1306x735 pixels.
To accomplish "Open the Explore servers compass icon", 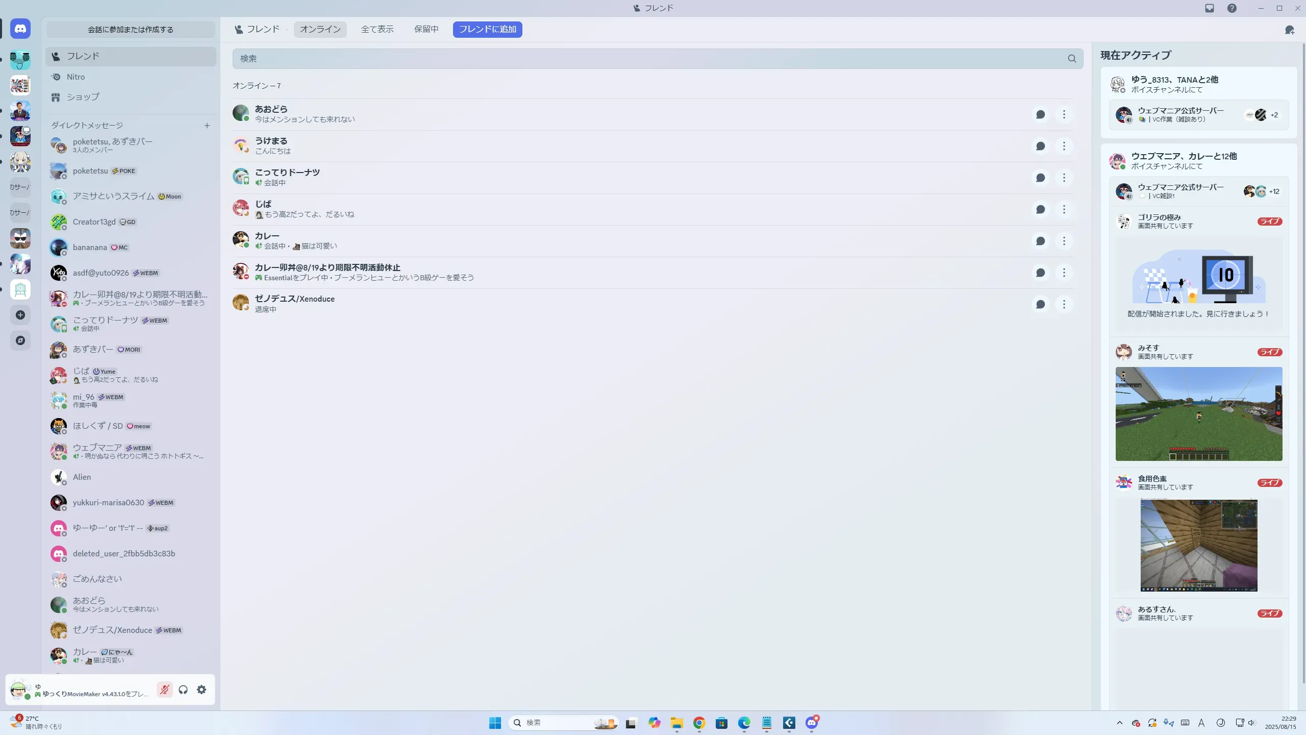I will [x=20, y=340].
